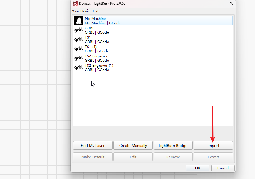Select the grbl icon next to TS1
This screenshot has height=179, width=255.
(78, 39)
